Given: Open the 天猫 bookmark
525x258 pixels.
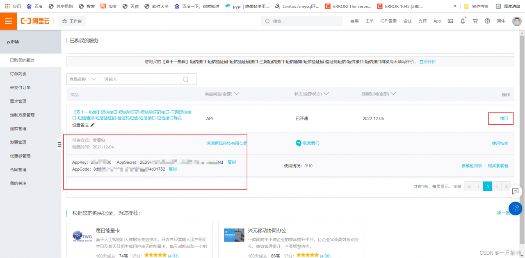Looking at the screenshot, I should pos(131,6).
